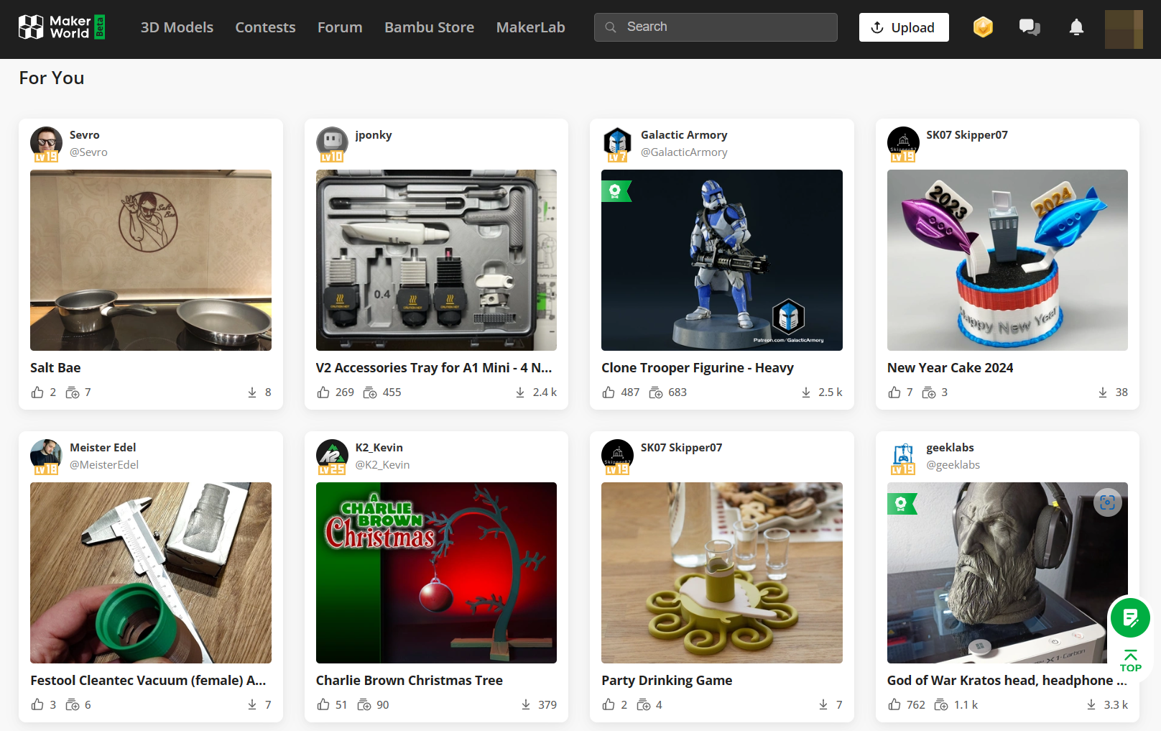
Task: Open the messages chat icon
Action: pyautogui.click(x=1030, y=27)
